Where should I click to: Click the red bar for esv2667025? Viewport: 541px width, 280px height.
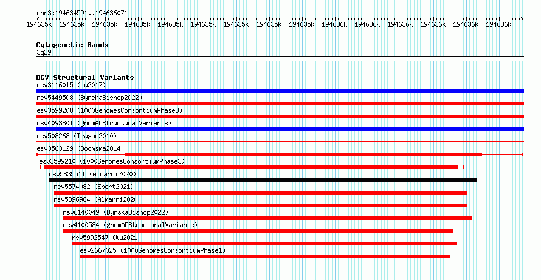click(x=265, y=256)
